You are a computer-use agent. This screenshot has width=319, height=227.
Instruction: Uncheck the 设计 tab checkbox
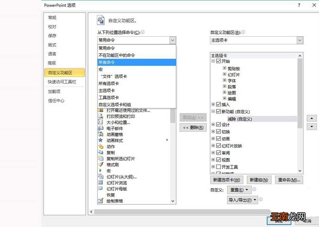coord(219,124)
